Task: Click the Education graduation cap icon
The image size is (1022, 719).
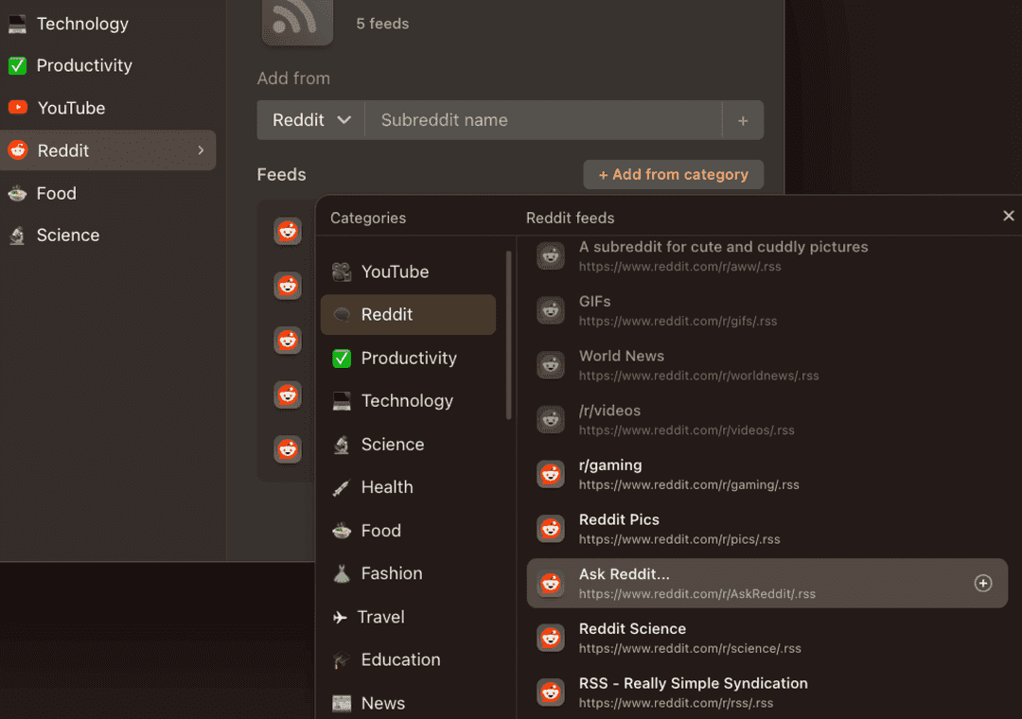Action: (341, 659)
